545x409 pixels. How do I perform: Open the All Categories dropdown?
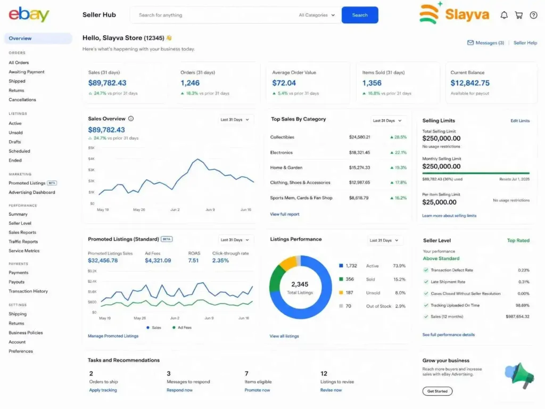pyautogui.click(x=317, y=15)
